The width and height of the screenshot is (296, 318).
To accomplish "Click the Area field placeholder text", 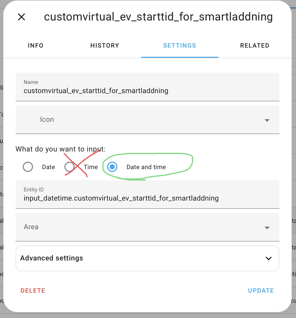I will click(31, 227).
